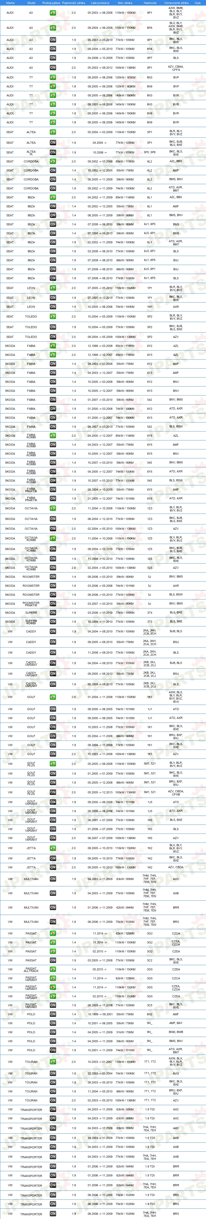This screenshot has height=1219, width=206.
Task: Click the 3C5 body code cell
Action: click(x=149, y=1005)
